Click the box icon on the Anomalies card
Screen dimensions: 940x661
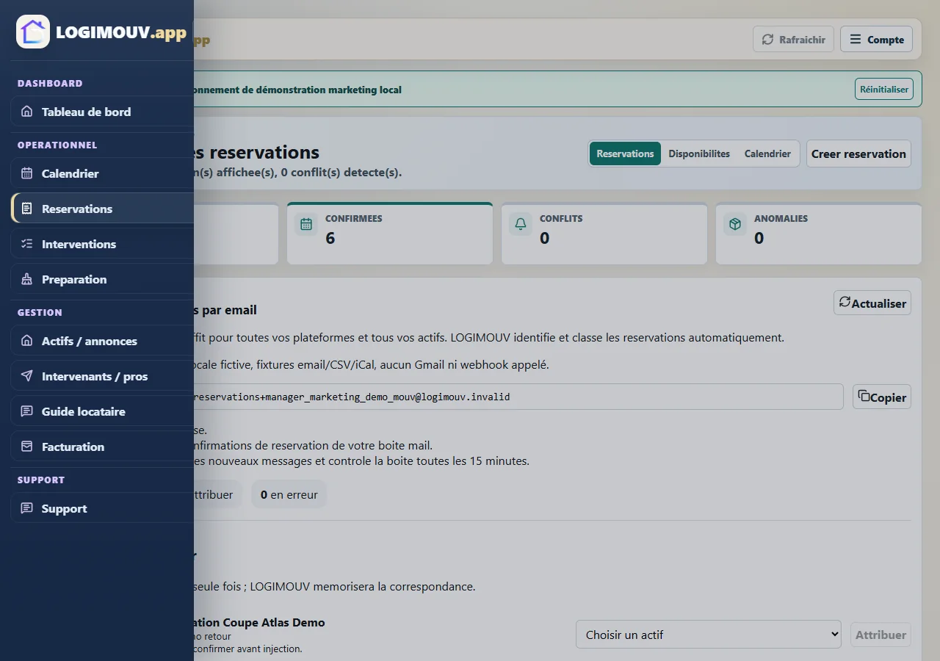pyautogui.click(x=735, y=224)
